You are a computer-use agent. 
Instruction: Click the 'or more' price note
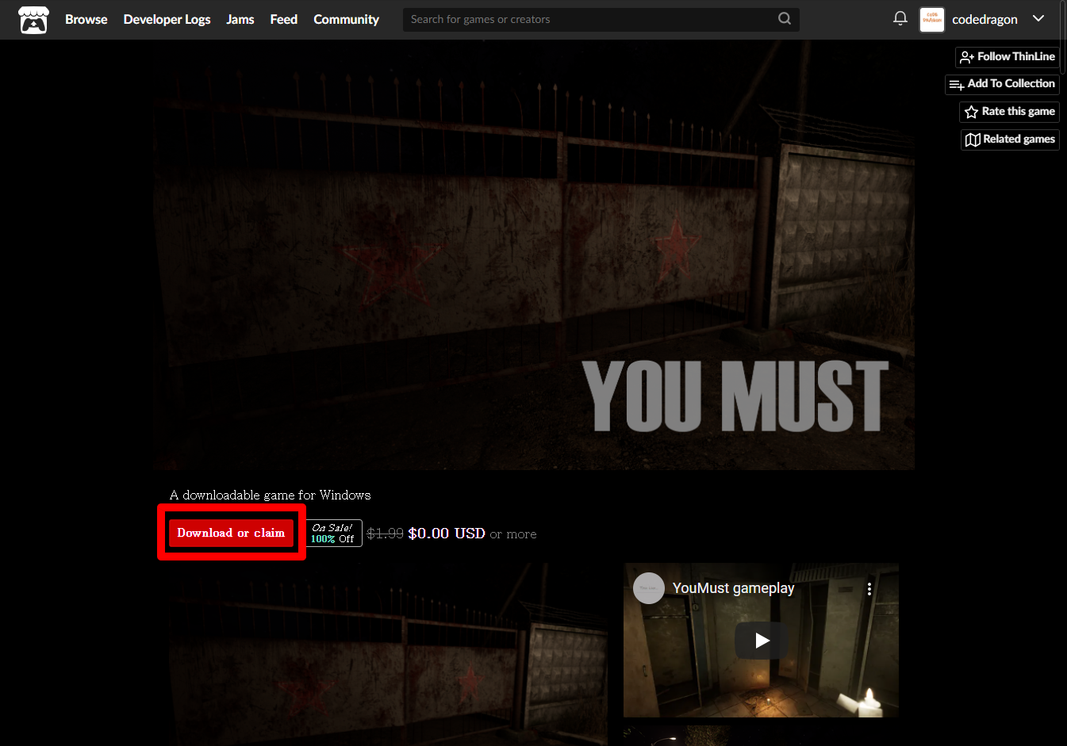coord(513,534)
